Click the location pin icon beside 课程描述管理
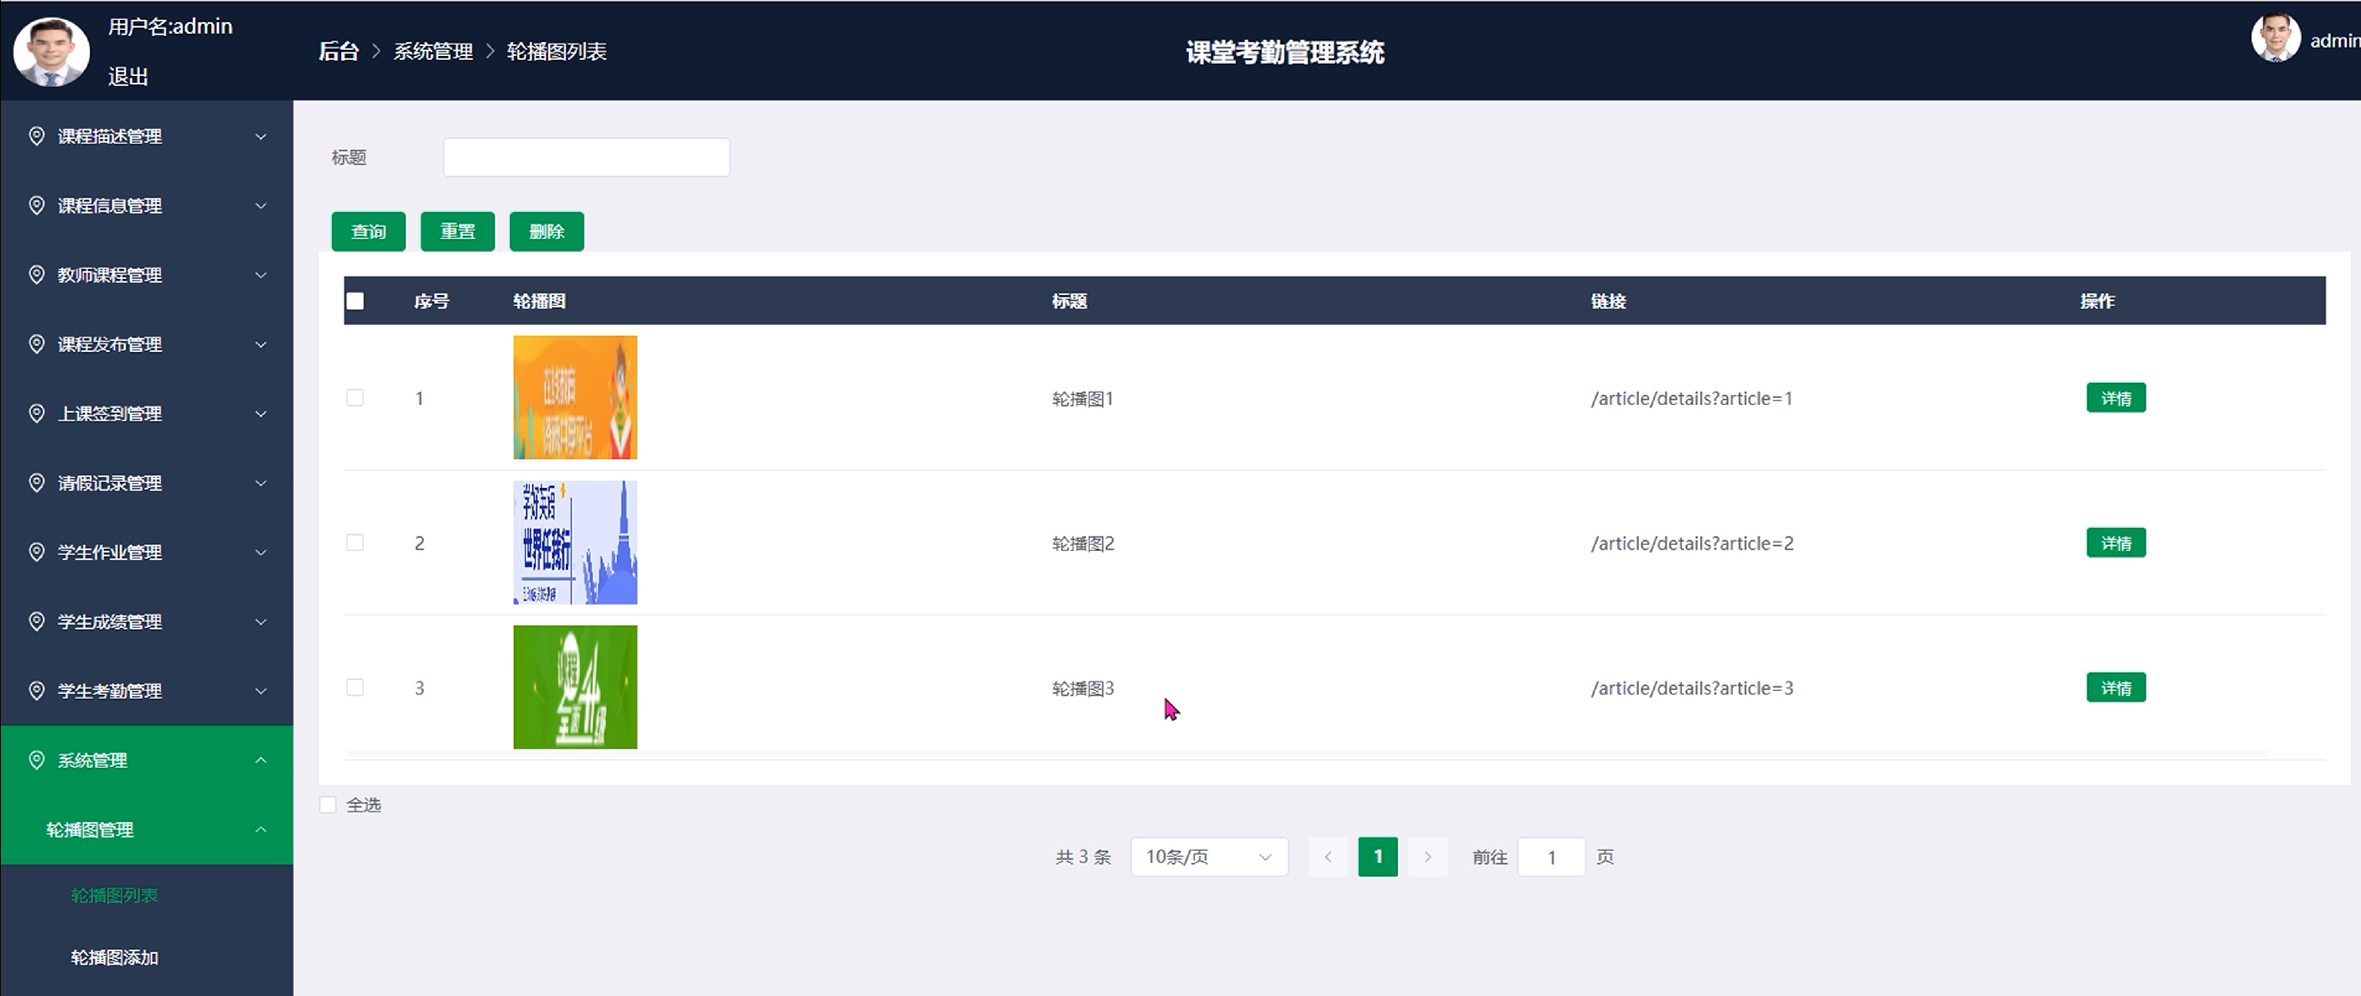Screen dimensions: 2361x996 (37, 137)
